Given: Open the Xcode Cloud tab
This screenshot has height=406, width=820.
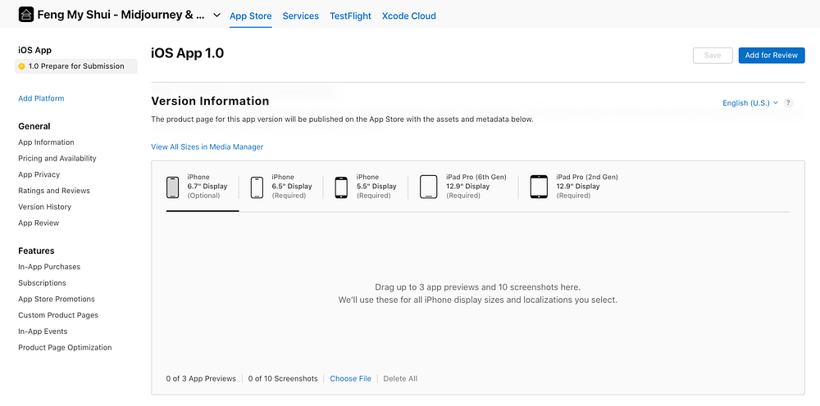Looking at the screenshot, I should click(408, 16).
